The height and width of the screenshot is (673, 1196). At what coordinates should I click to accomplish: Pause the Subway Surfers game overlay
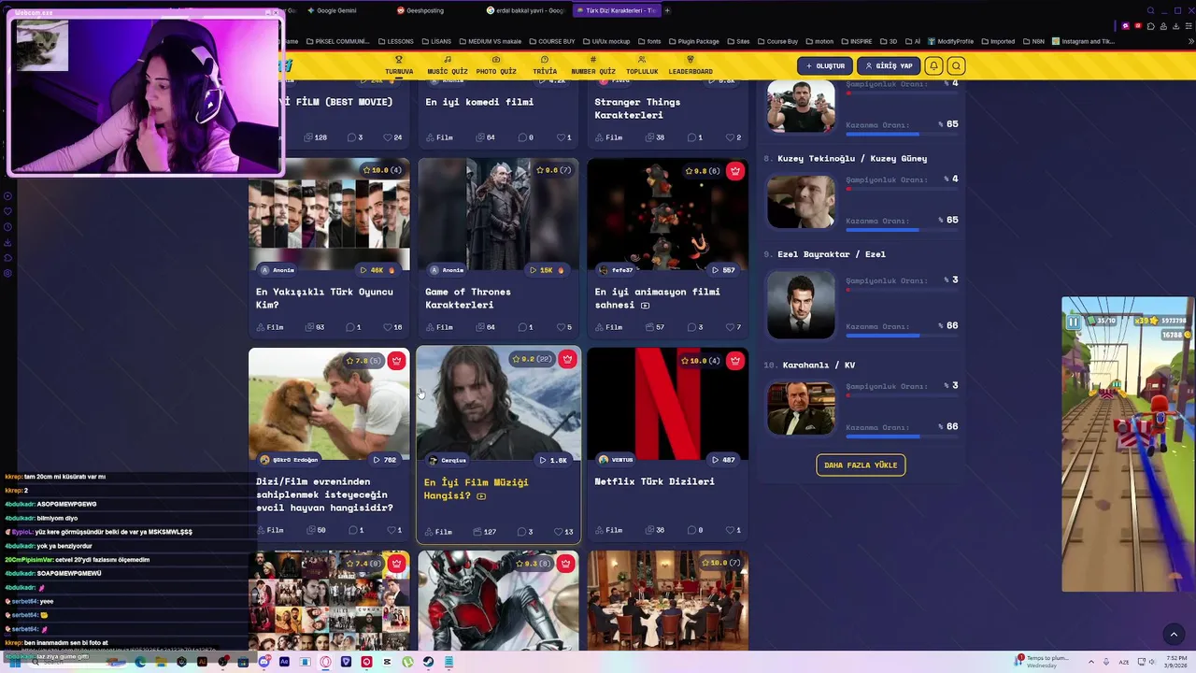[x=1074, y=322]
